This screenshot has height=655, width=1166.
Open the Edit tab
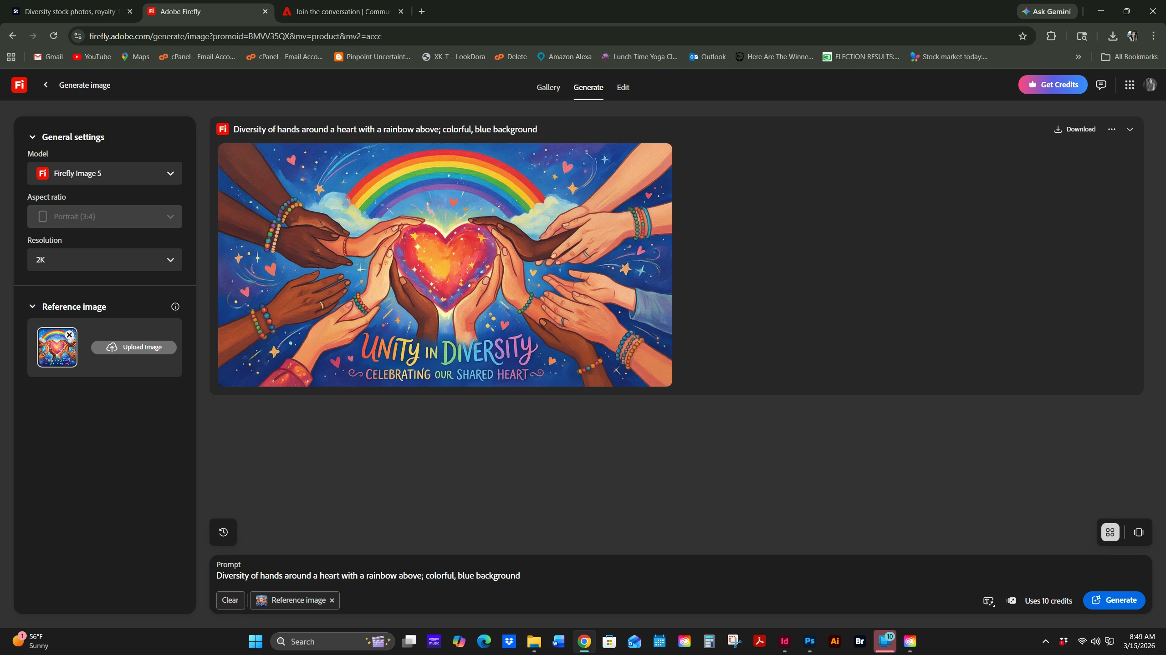(623, 87)
